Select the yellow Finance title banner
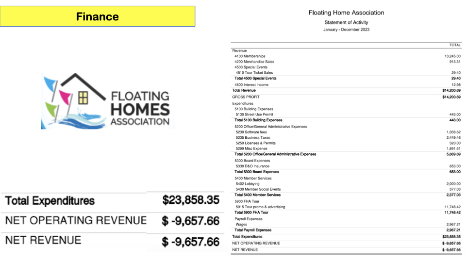The width and height of the screenshot is (466, 262). point(98,16)
